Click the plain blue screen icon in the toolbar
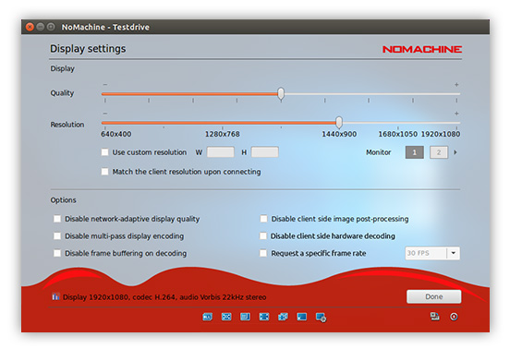 click(302, 317)
